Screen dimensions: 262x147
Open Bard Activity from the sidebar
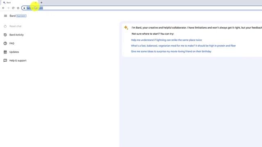coord(16,35)
